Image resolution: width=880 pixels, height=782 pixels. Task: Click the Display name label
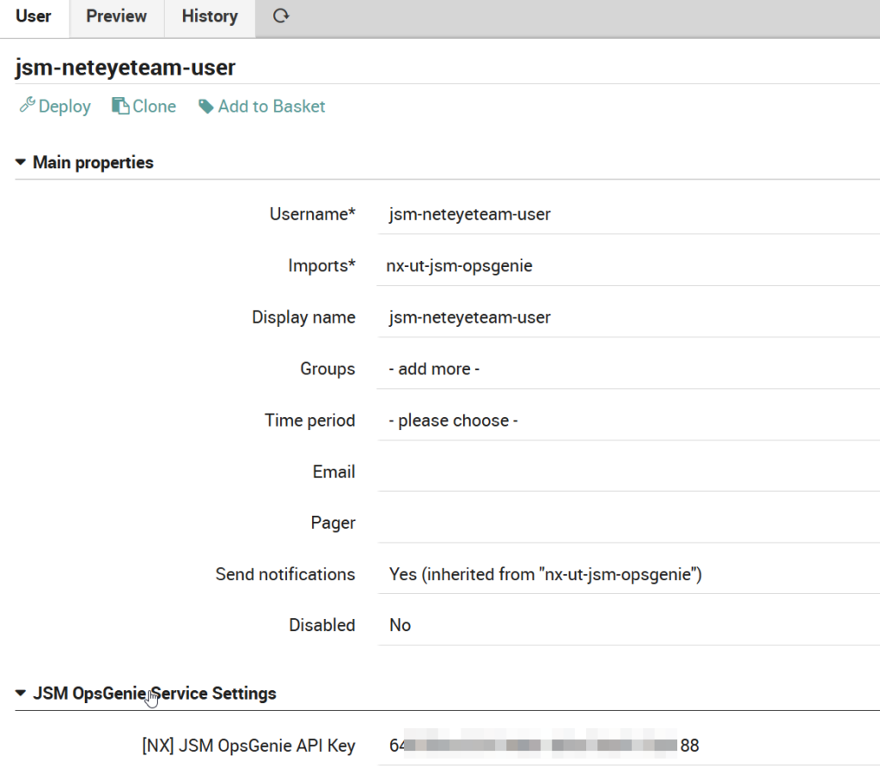click(303, 318)
